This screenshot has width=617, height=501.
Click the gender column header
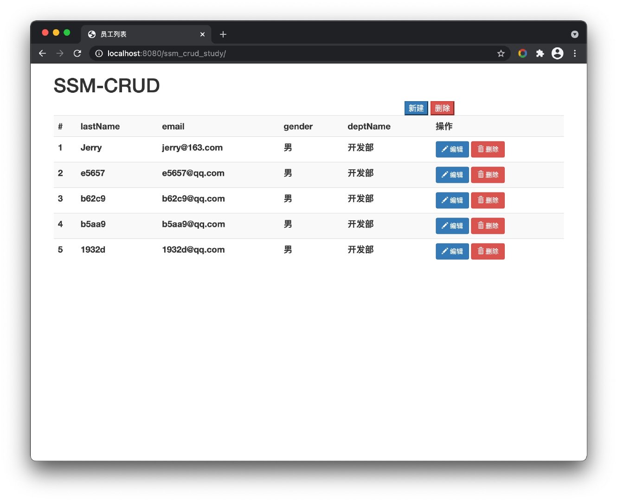tap(298, 127)
